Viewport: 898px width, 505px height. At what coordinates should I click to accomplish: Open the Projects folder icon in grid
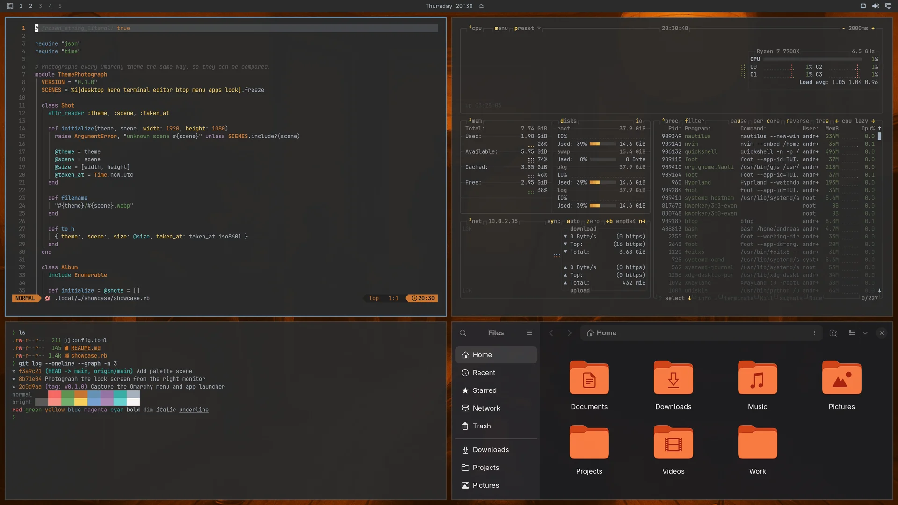(x=589, y=442)
